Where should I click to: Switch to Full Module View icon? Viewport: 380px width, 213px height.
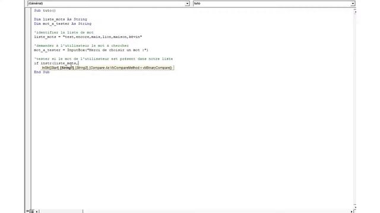point(32,211)
